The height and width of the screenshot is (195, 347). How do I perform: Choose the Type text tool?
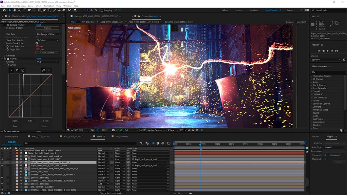[x=49, y=10]
